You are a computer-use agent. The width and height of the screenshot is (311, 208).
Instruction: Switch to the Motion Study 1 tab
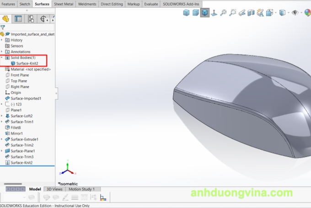[x=81, y=189]
